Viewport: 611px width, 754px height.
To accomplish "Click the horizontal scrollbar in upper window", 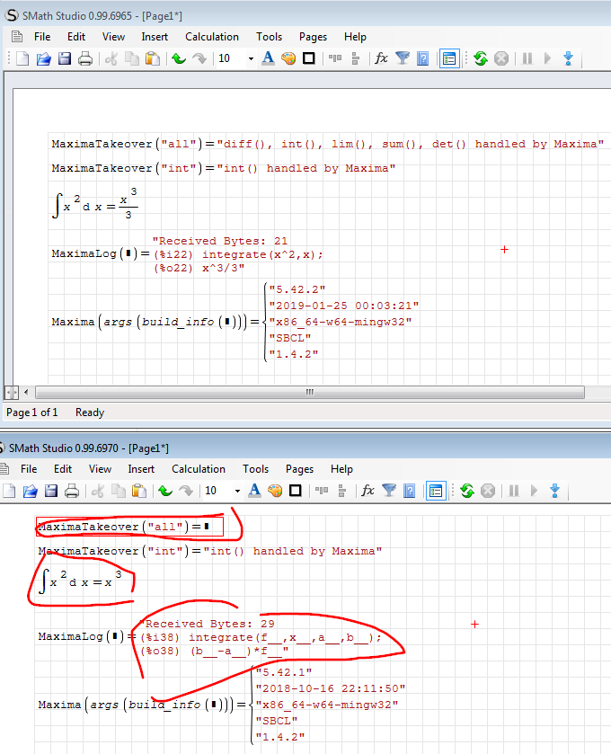I will (308, 392).
